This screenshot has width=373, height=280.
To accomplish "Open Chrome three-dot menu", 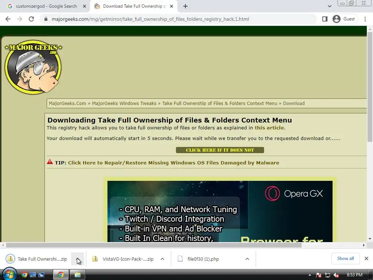I will 365,19.
